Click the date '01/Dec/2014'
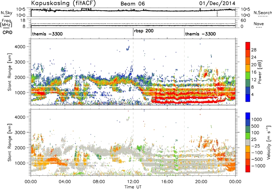272x189 pixels. pos(217,3)
